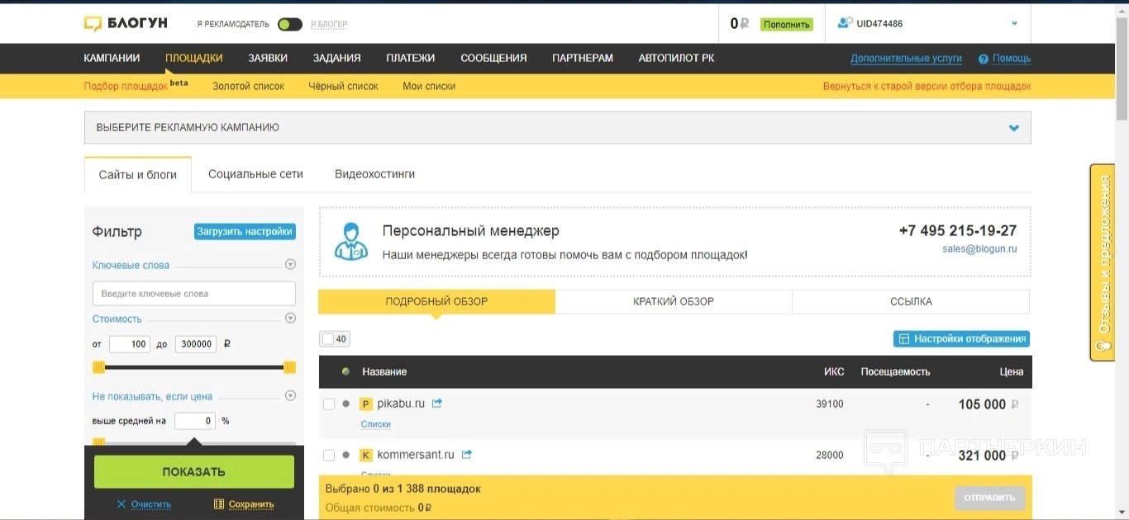Open user account icon next to UID474486
1129x520 pixels.
[845, 23]
